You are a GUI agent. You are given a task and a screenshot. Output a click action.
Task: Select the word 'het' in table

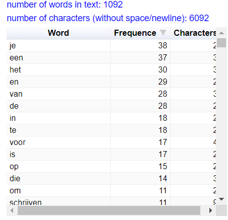point(15,70)
